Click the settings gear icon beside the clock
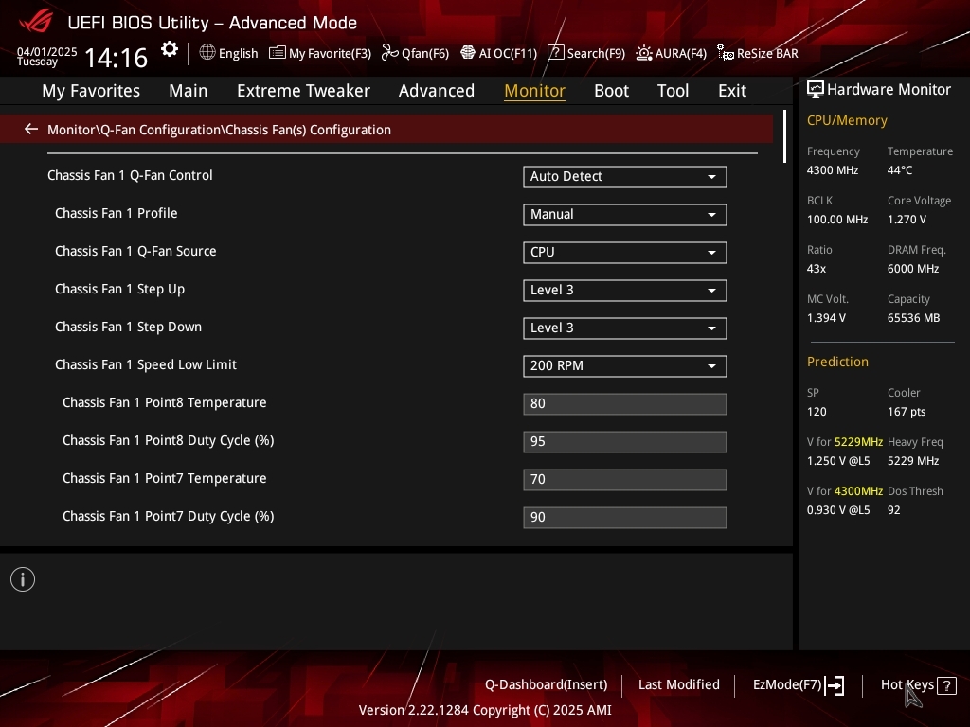Screen dimensions: 970x727 tap(169, 49)
